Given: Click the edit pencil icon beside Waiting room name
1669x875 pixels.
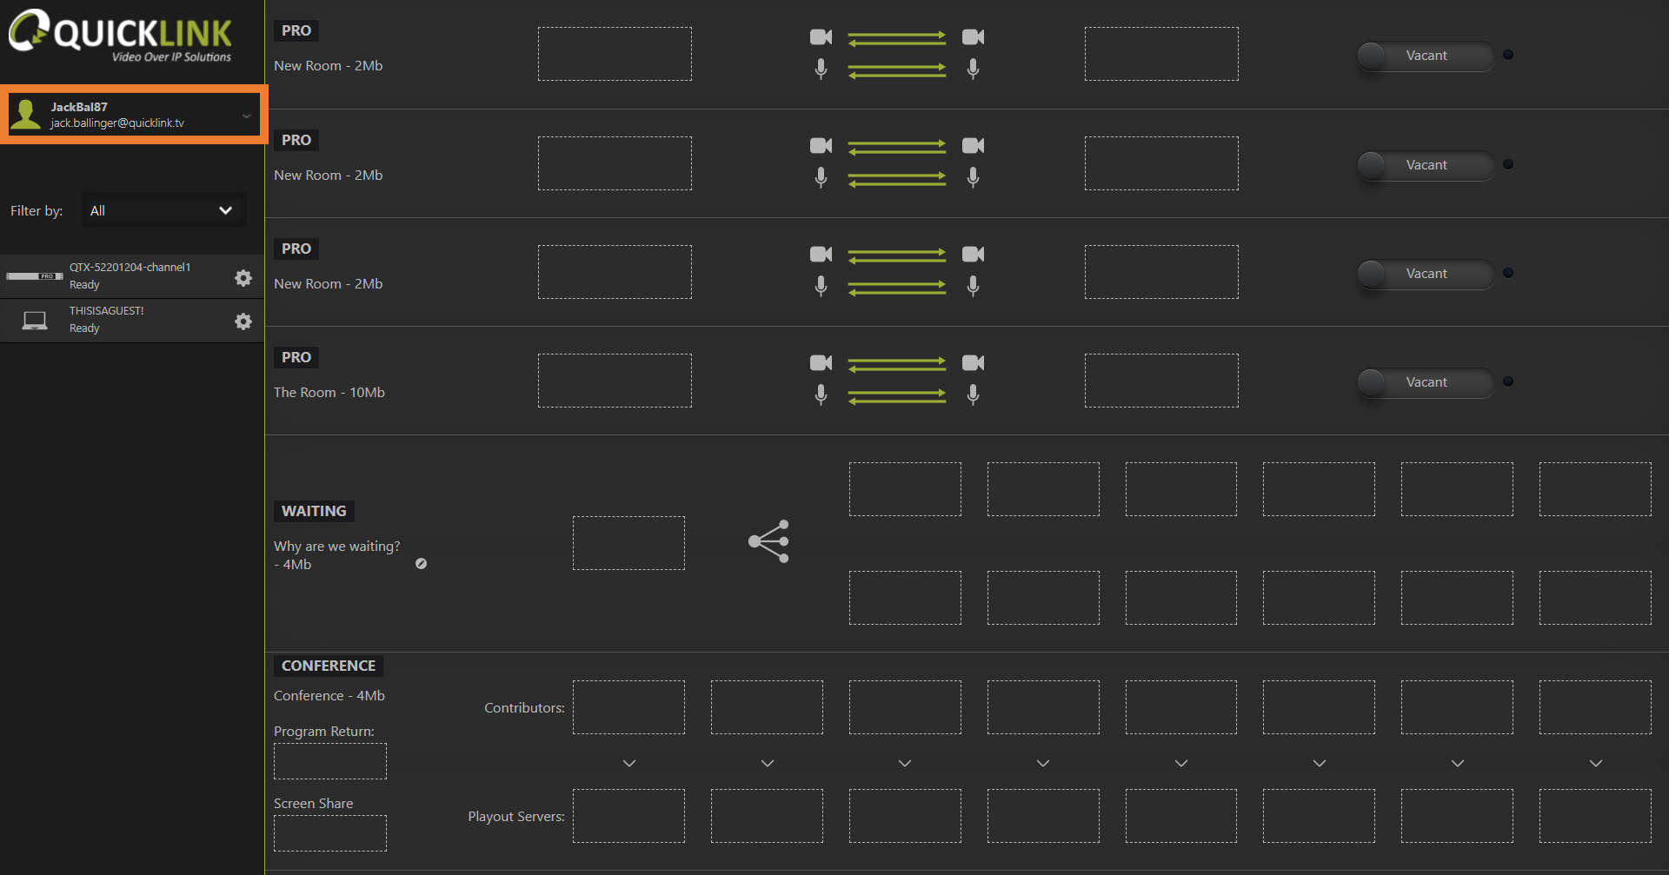Looking at the screenshot, I should (x=421, y=564).
